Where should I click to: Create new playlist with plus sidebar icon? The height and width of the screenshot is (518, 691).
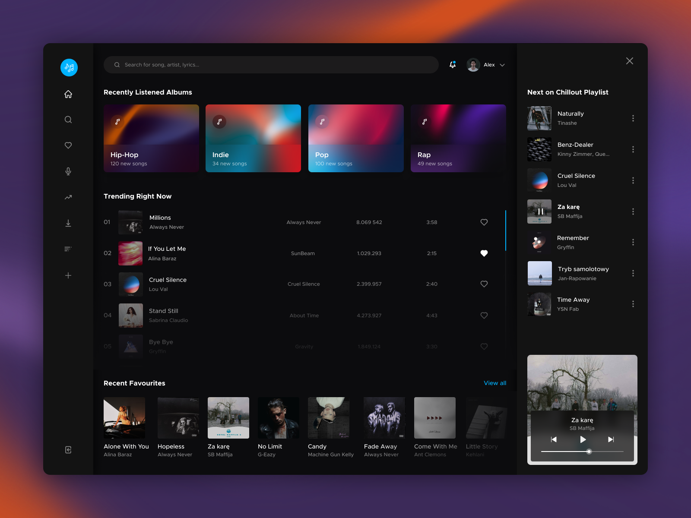click(x=68, y=275)
